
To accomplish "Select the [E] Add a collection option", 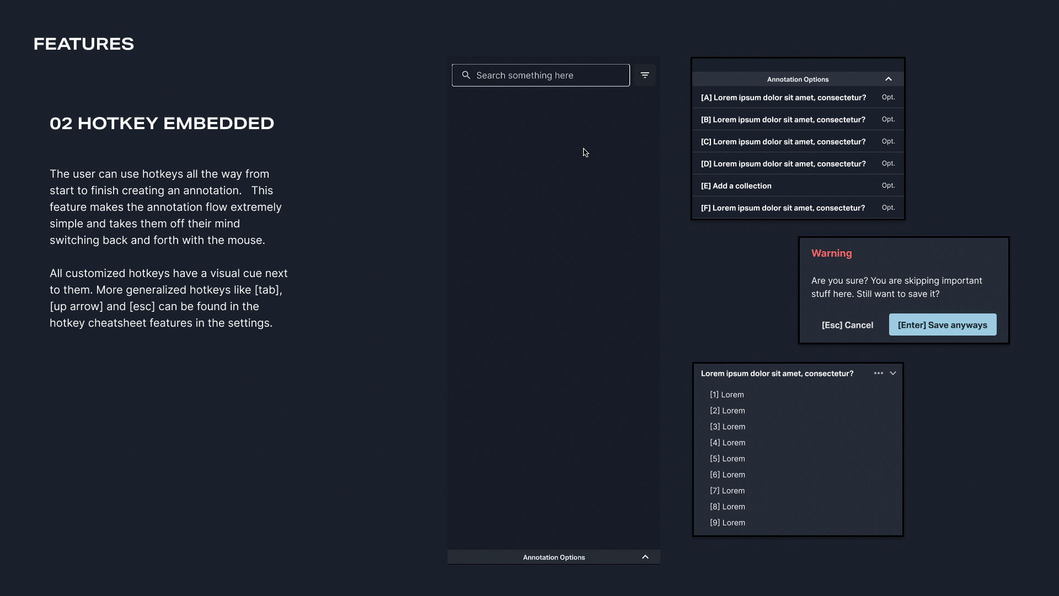I will (736, 186).
